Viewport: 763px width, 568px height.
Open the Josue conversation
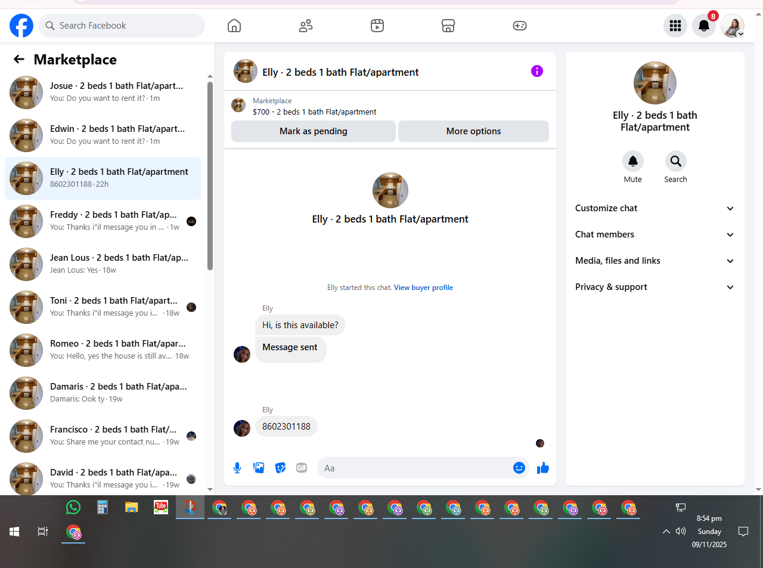tap(103, 92)
